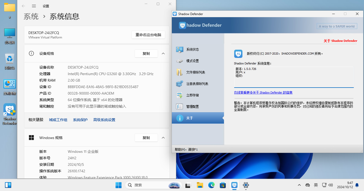This screenshot has height=191, width=364.
Task: Click the 注册表排除列表 cubes icon
Action: [180, 84]
